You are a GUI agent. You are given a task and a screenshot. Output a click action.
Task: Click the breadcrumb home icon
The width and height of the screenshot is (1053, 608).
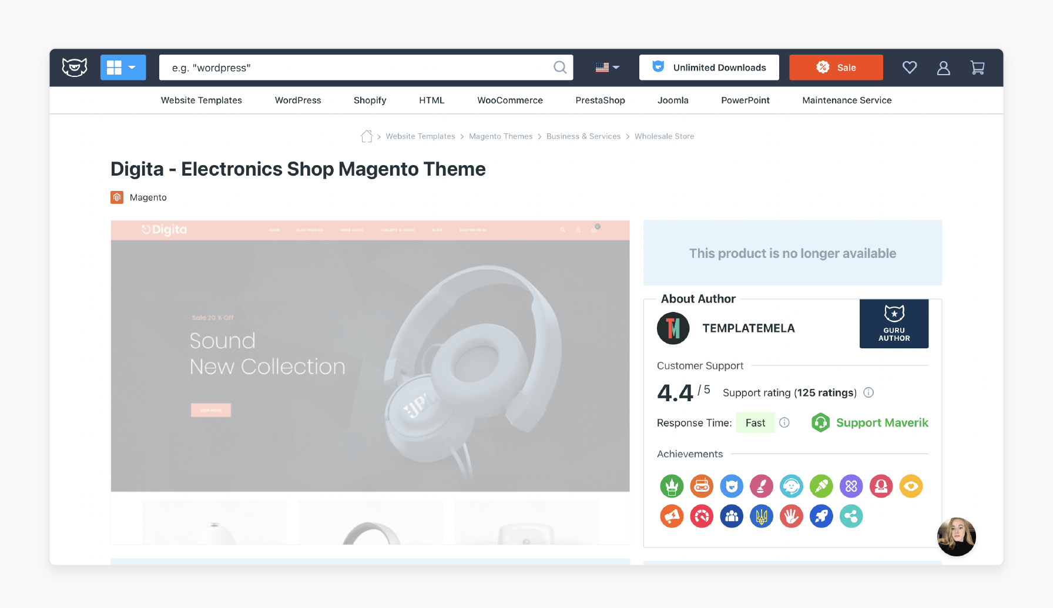click(367, 136)
